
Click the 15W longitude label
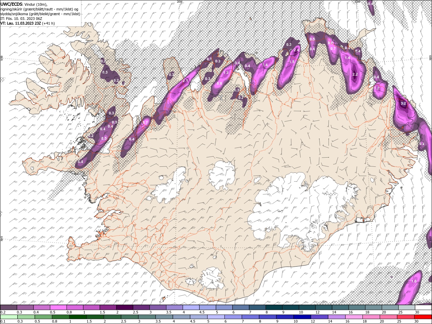point(357,2)
